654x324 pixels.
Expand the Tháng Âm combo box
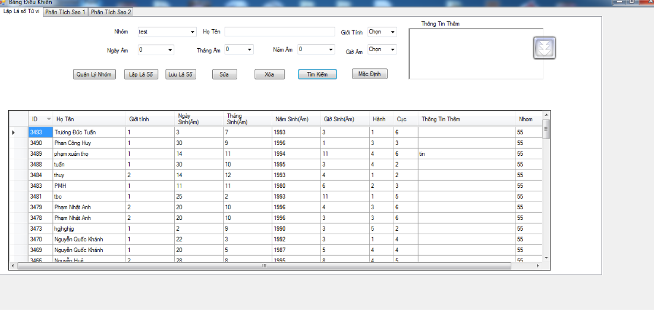[x=250, y=50]
